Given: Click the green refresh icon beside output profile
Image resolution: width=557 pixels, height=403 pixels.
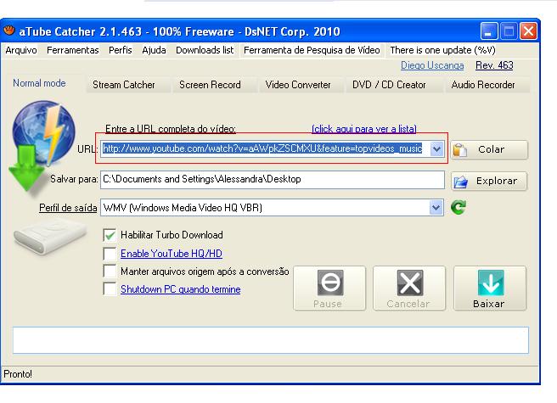Looking at the screenshot, I should click(459, 207).
